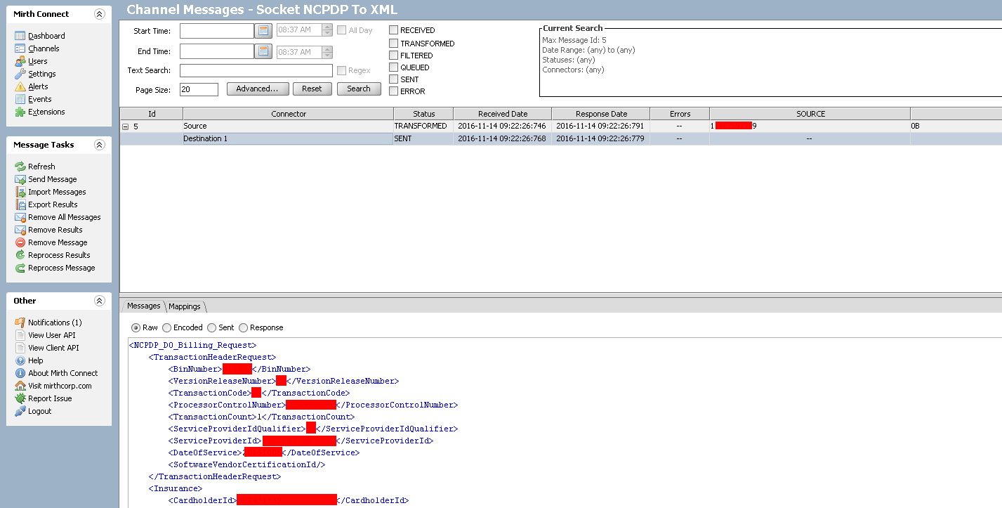Sort by the Received Date column header

[503, 114]
